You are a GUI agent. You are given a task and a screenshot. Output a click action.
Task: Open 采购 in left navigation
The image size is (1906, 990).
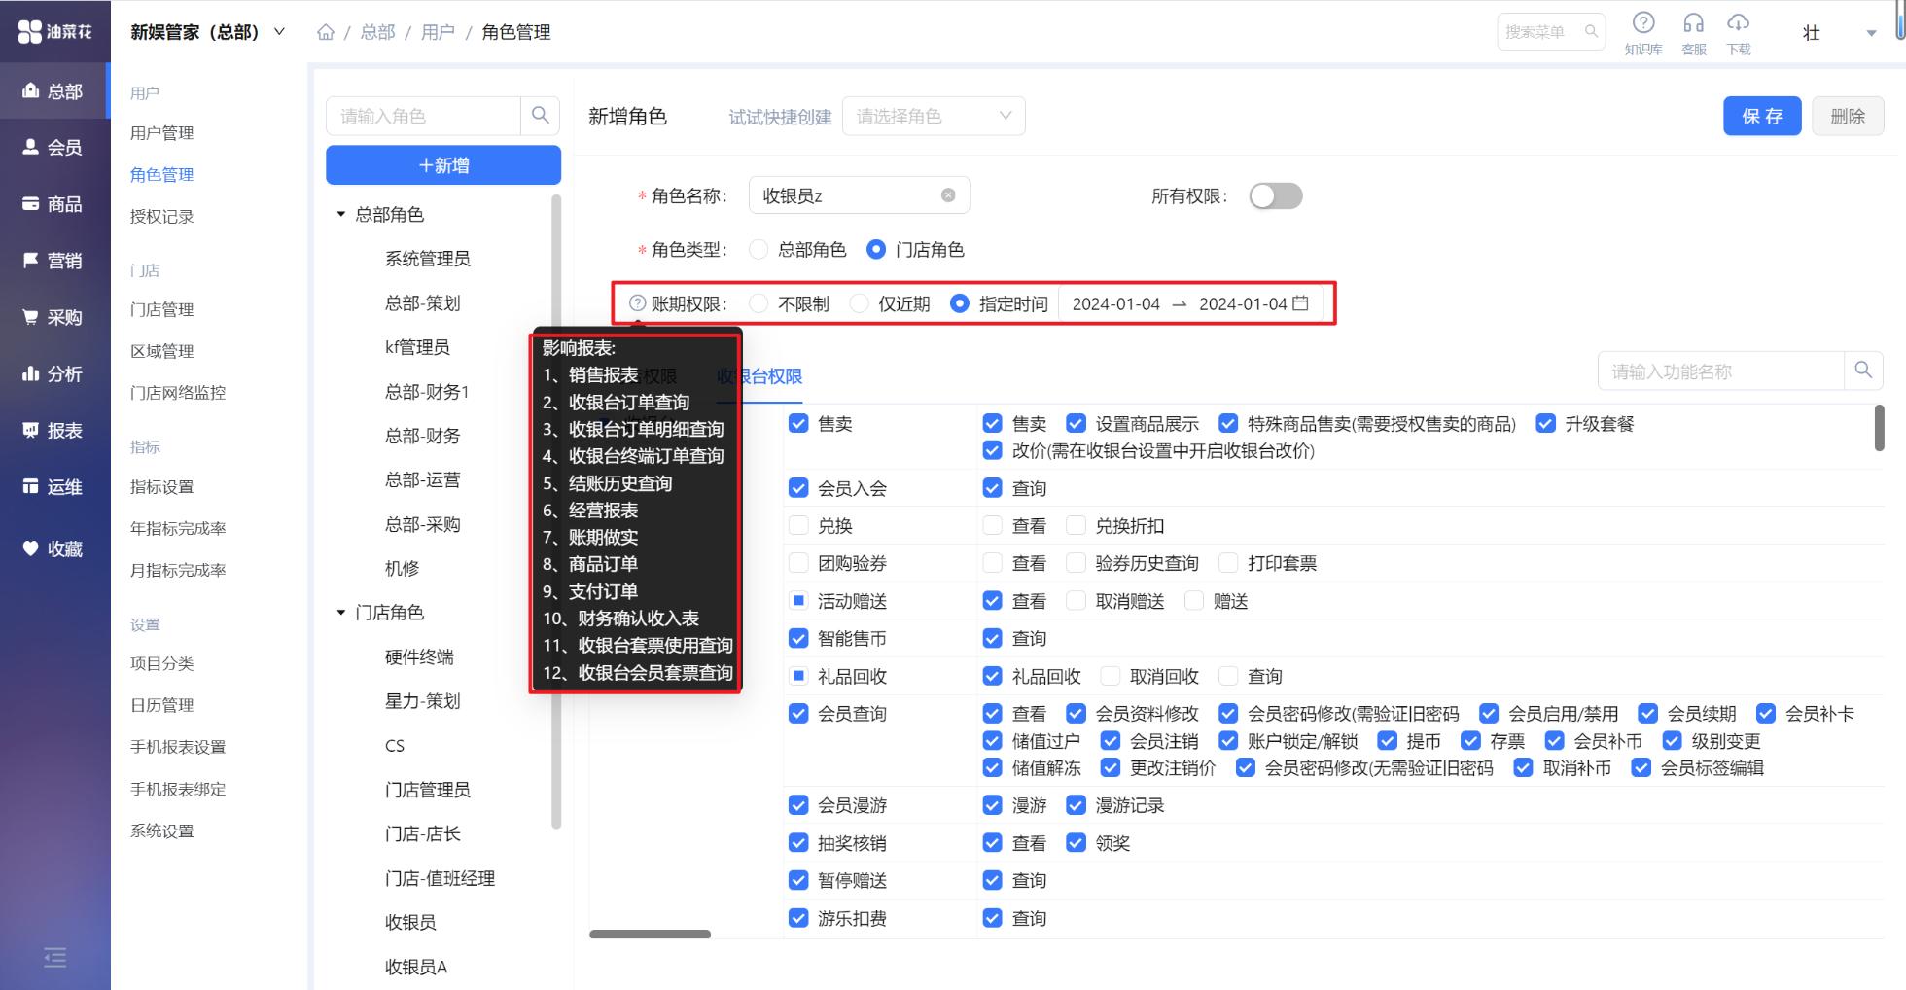coord(54,317)
